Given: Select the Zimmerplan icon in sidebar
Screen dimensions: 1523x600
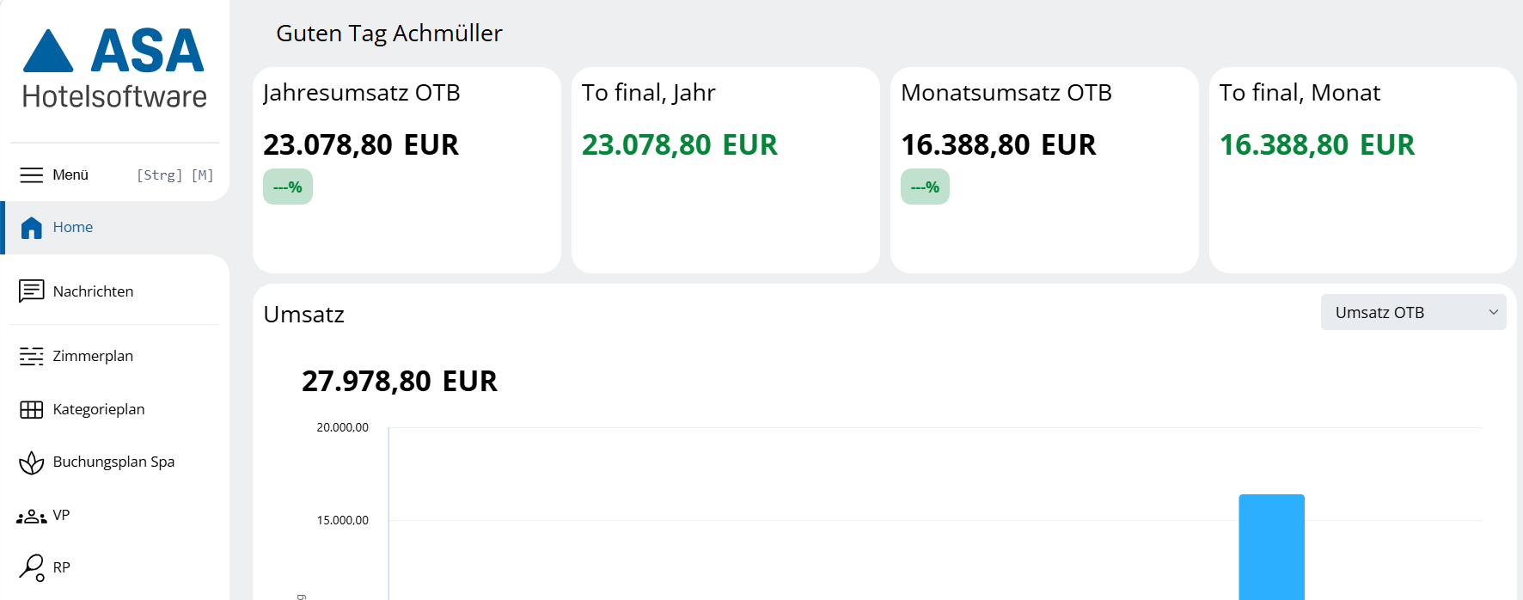Looking at the screenshot, I should point(32,356).
